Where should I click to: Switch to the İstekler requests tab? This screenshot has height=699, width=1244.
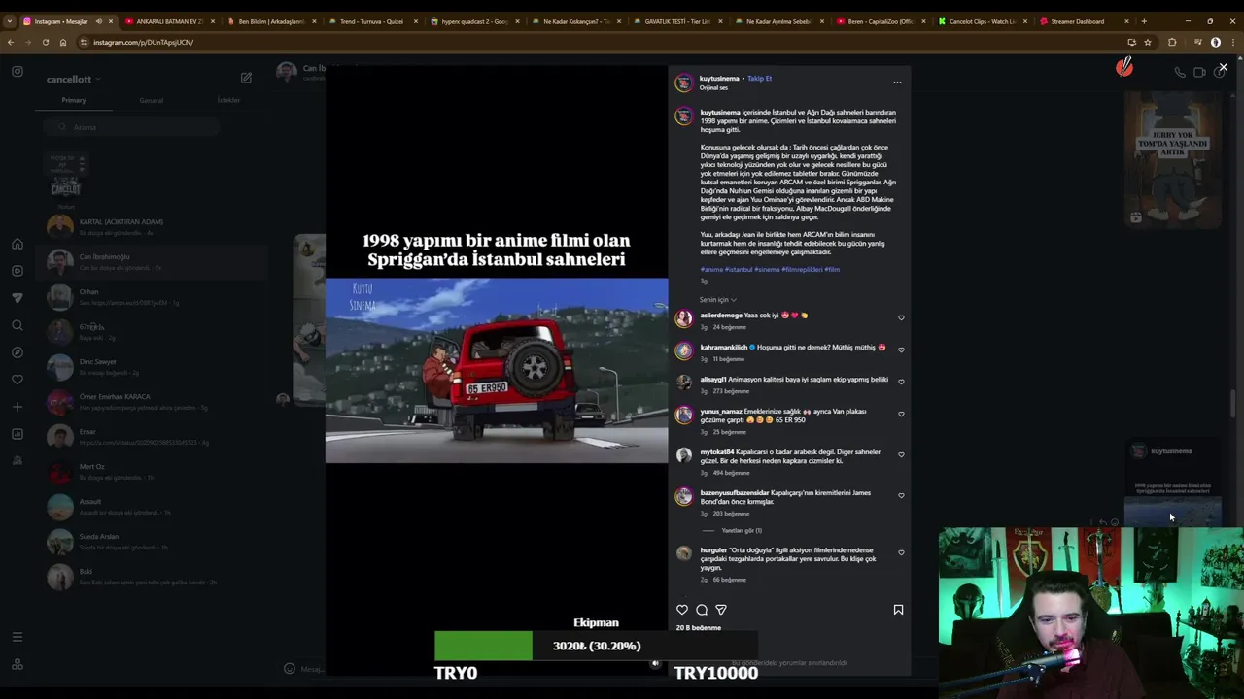click(x=228, y=100)
